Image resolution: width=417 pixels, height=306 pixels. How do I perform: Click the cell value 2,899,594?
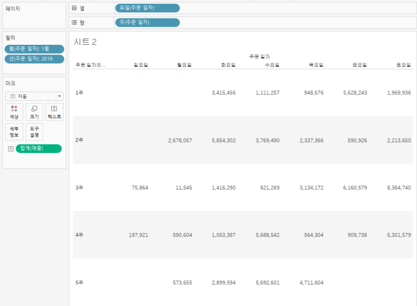click(224, 283)
